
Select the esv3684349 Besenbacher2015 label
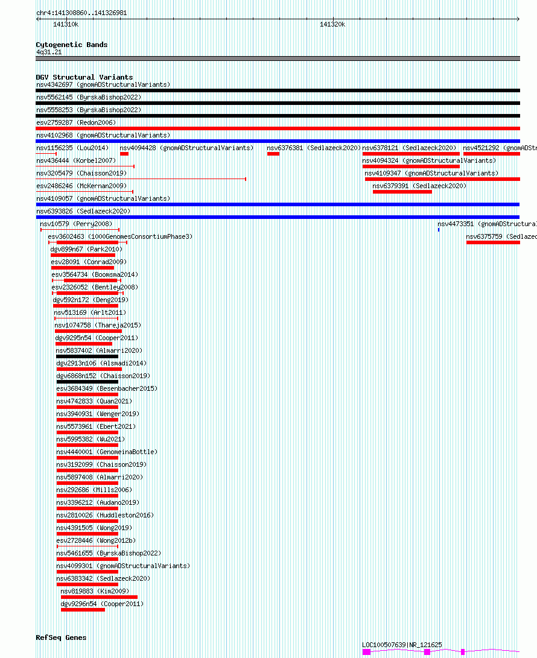(x=107, y=388)
